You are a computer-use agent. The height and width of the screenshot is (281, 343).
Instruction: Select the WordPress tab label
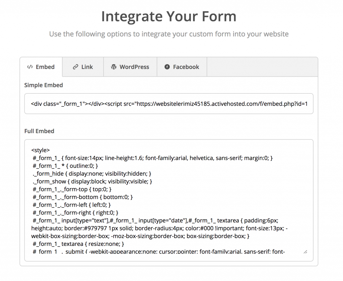[x=134, y=67]
